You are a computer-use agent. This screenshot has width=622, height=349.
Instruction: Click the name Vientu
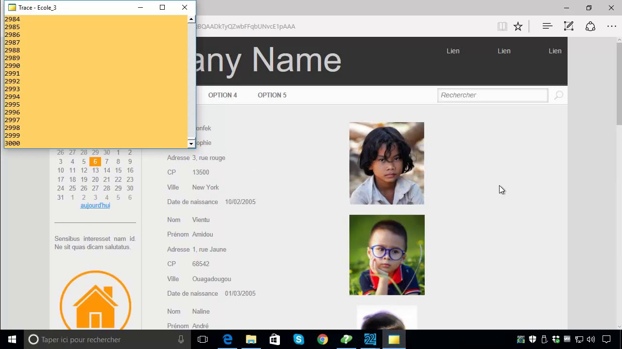pos(201,220)
